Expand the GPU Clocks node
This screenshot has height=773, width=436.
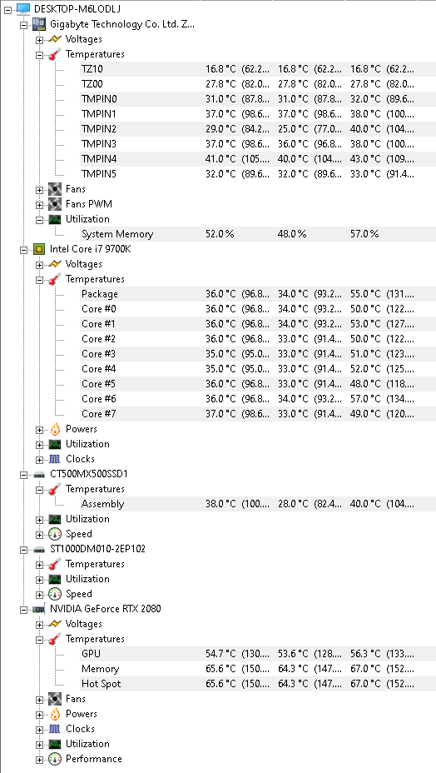39,729
